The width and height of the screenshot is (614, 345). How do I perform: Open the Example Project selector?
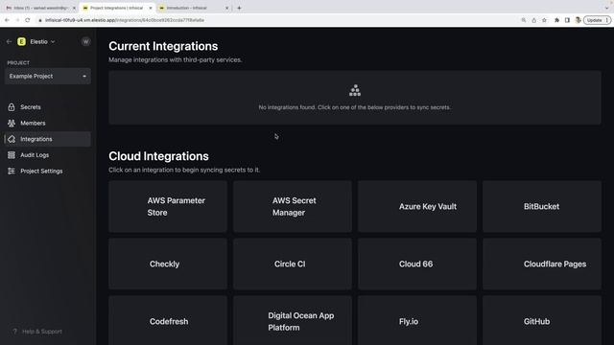[48, 77]
